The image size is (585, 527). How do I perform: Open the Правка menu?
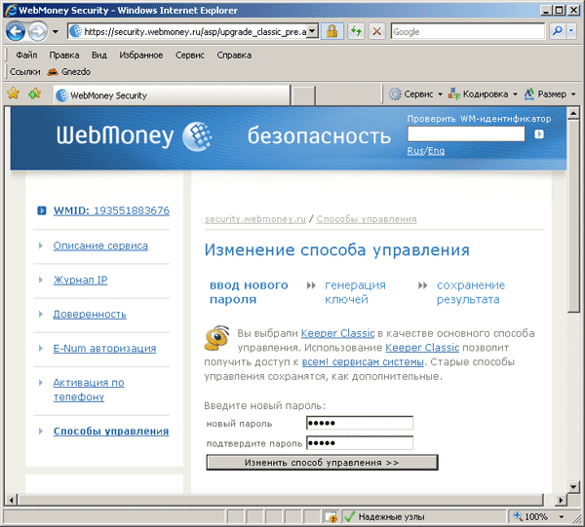64,56
